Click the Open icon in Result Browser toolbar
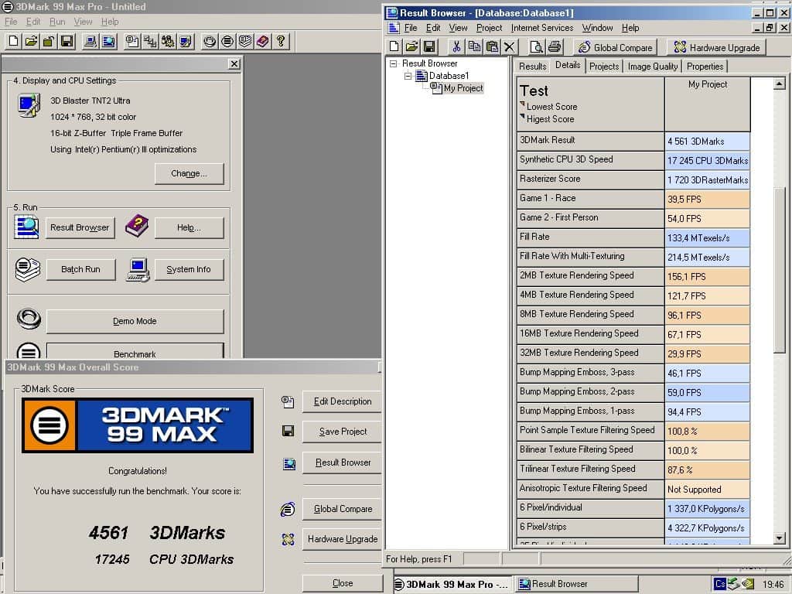This screenshot has height=594, width=792. pyautogui.click(x=411, y=47)
